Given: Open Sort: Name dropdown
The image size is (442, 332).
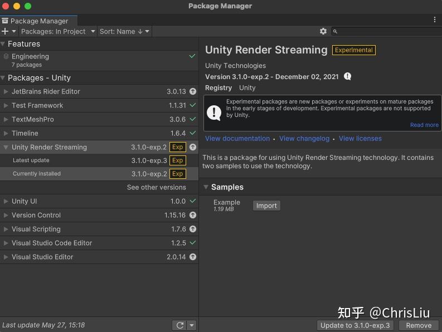Looking at the screenshot, I should 124,31.
